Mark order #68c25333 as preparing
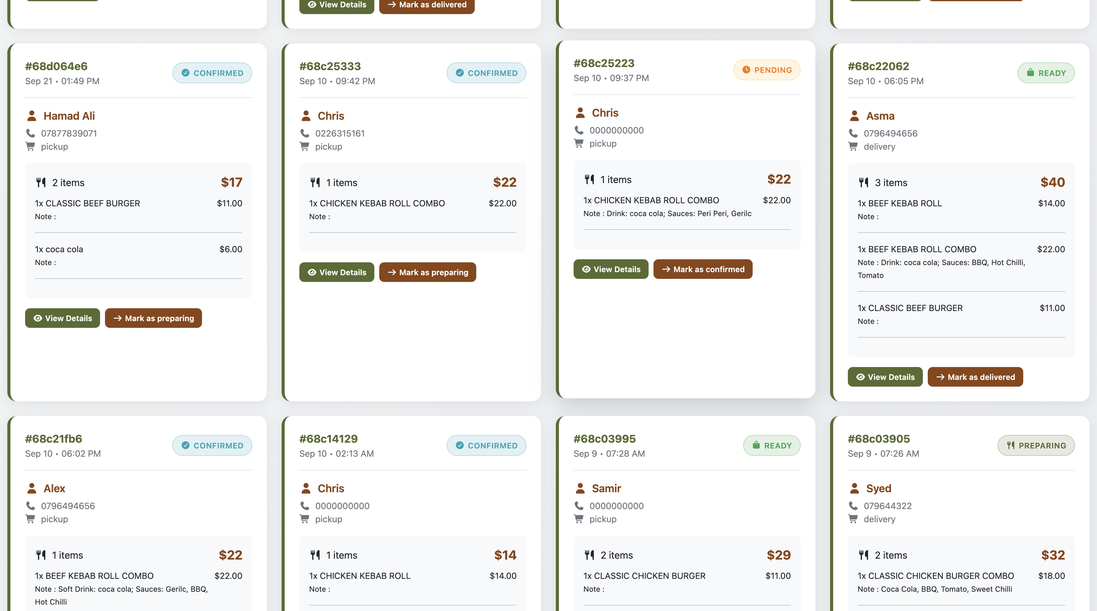The width and height of the screenshot is (1097, 611). [x=428, y=272]
